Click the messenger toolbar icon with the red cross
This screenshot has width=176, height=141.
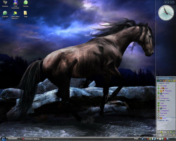click(163, 81)
